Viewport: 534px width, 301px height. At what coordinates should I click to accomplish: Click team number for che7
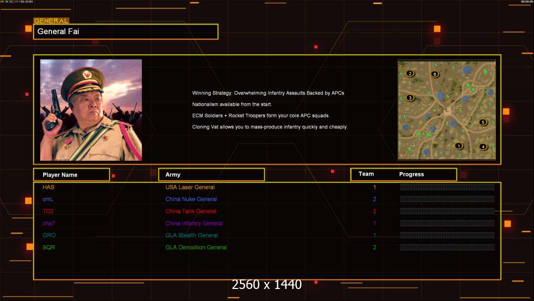tap(375, 223)
